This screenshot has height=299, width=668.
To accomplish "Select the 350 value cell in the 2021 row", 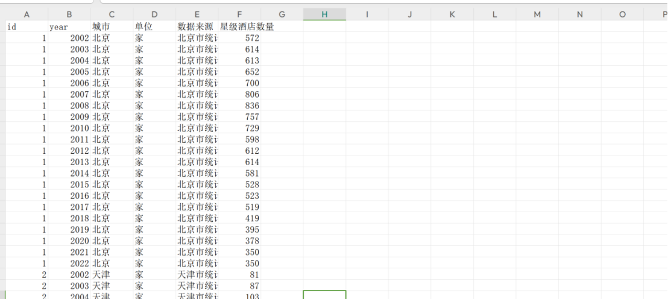I will tap(239, 252).
